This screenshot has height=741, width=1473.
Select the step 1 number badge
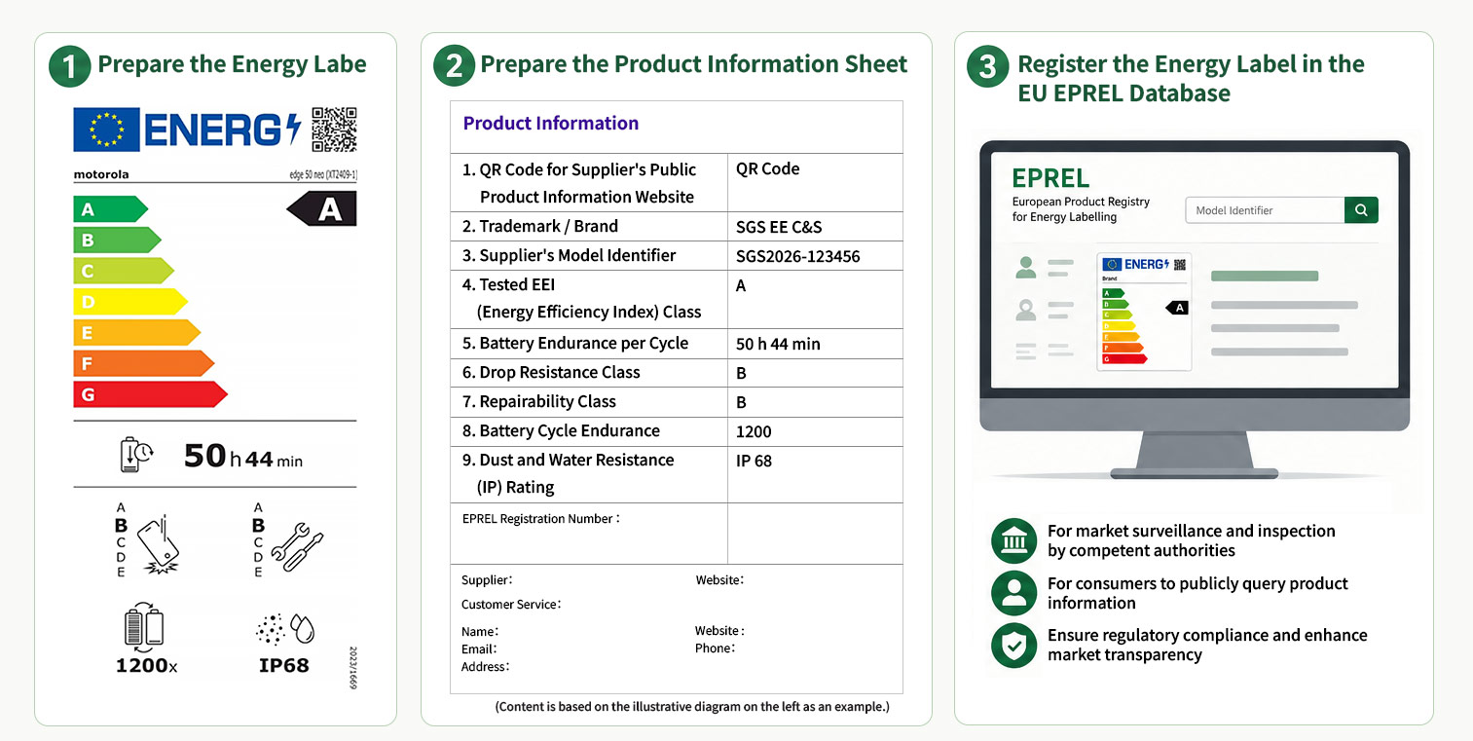(x=69, y=65)
